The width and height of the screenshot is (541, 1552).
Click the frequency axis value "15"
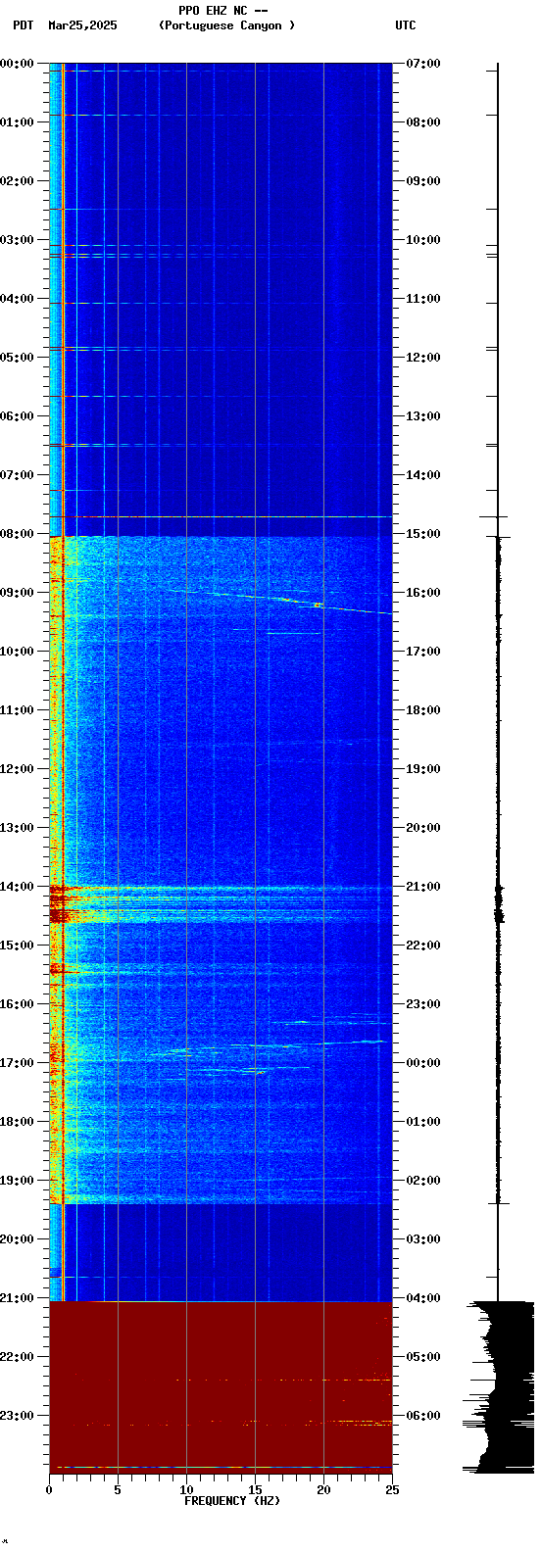[x=255, y=1490]
